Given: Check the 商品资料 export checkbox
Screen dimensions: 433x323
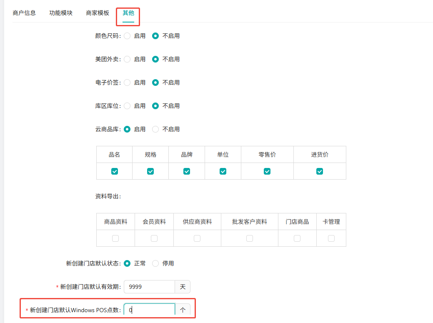Looking at the screenshot, I should point(115,238).
